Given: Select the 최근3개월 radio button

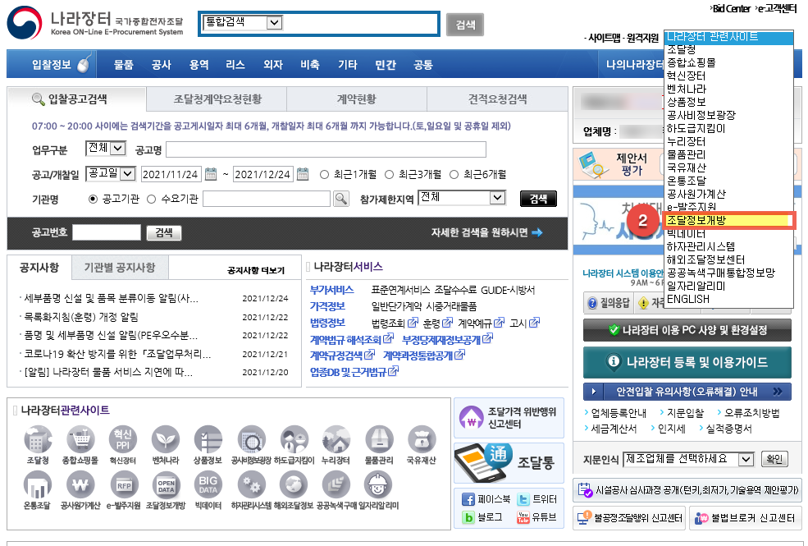Looking at the screenshot, I should (x=389, y=175).
